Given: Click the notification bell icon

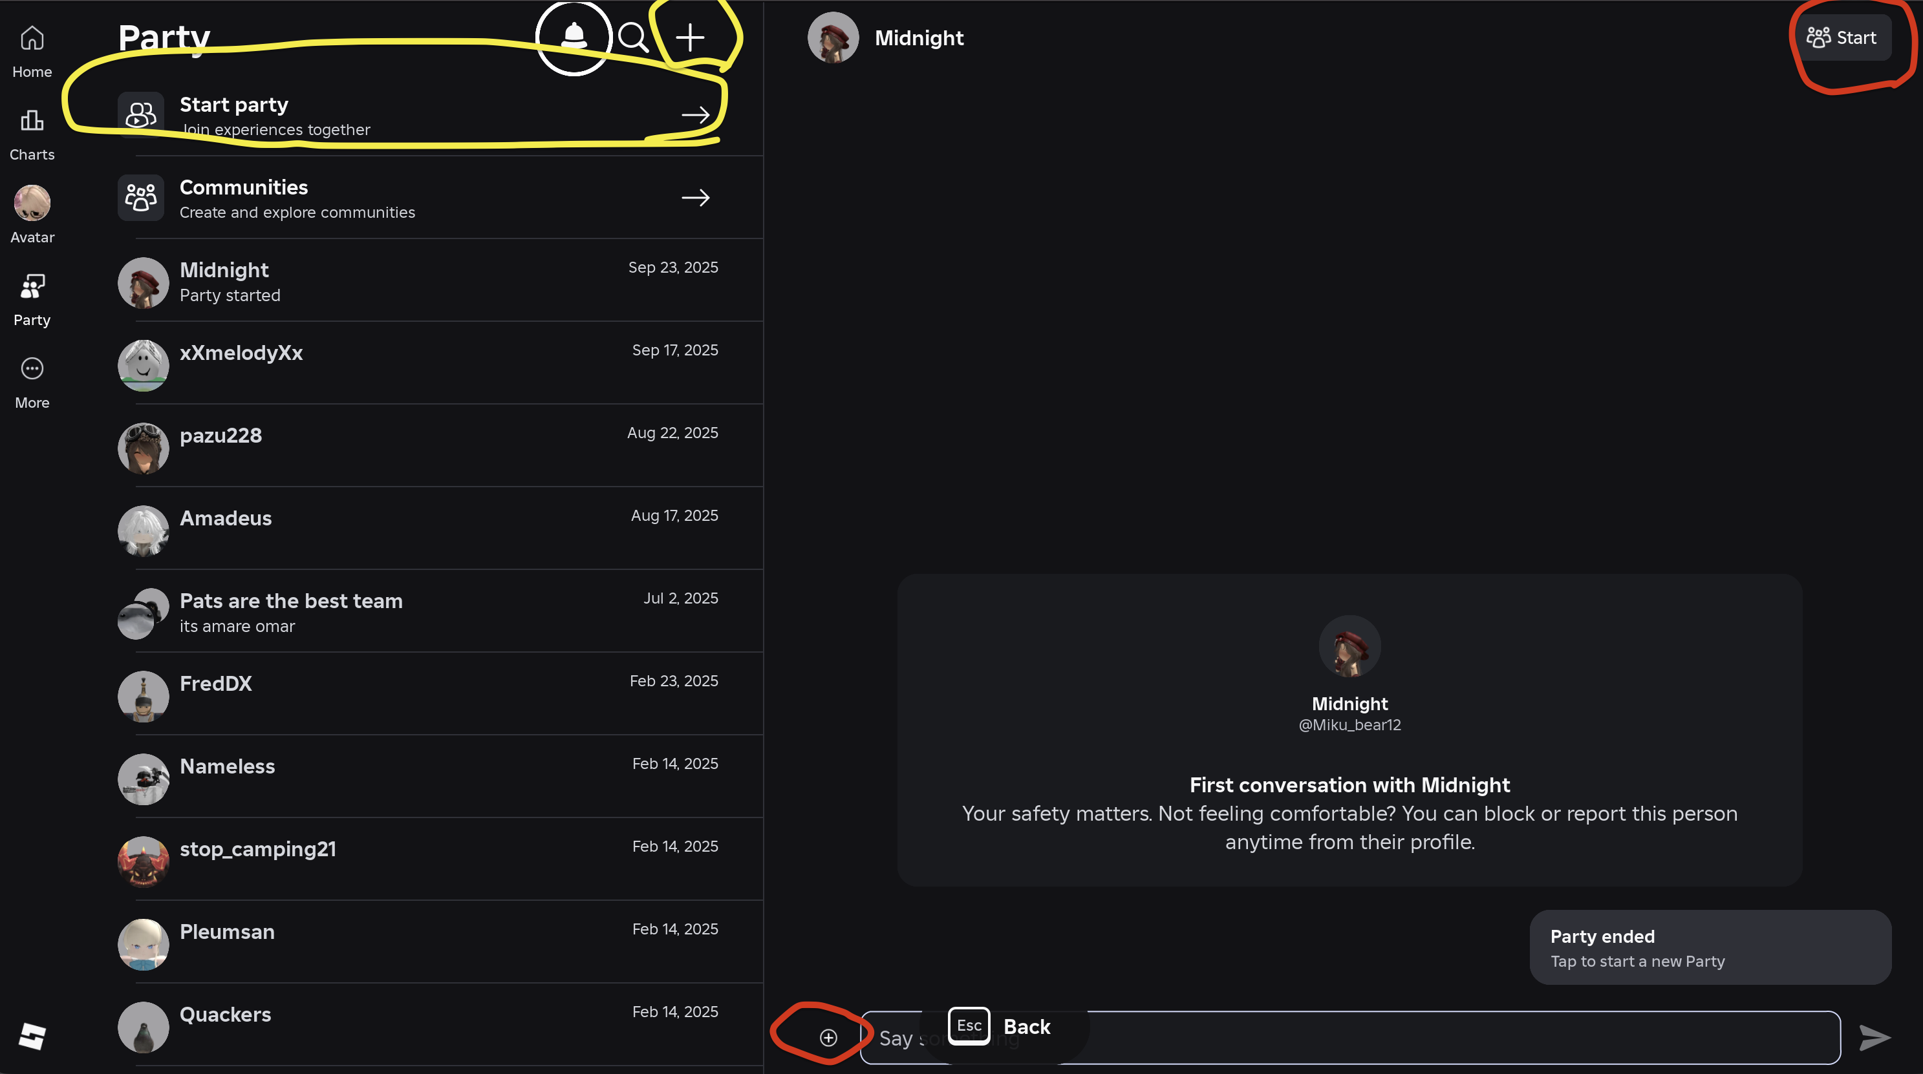Looking at the screenshot, I should 574,37.
